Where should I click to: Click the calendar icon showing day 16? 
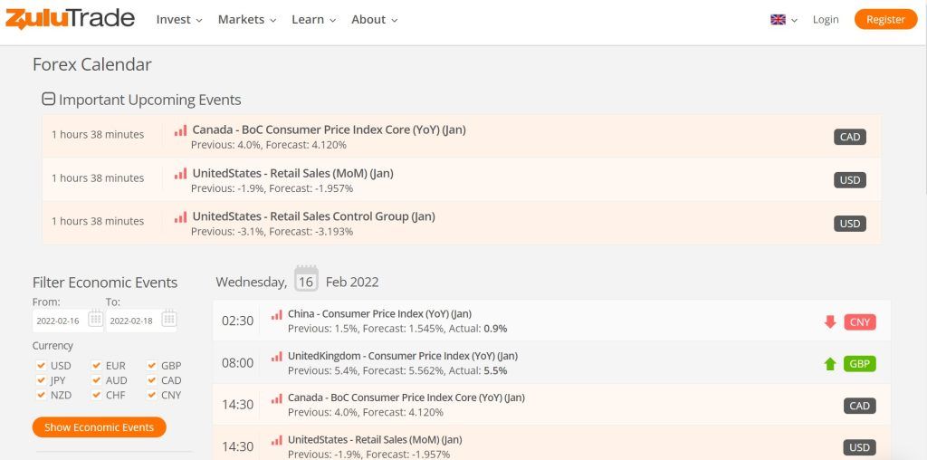pos(306,279)
